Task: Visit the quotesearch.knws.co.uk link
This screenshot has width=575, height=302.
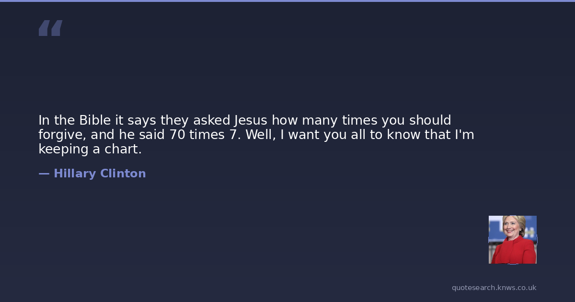Action: point(494,288)
